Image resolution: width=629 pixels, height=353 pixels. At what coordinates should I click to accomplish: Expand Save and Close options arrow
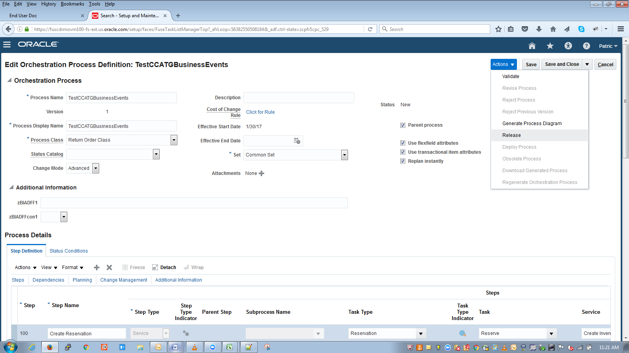click(587, 64)
